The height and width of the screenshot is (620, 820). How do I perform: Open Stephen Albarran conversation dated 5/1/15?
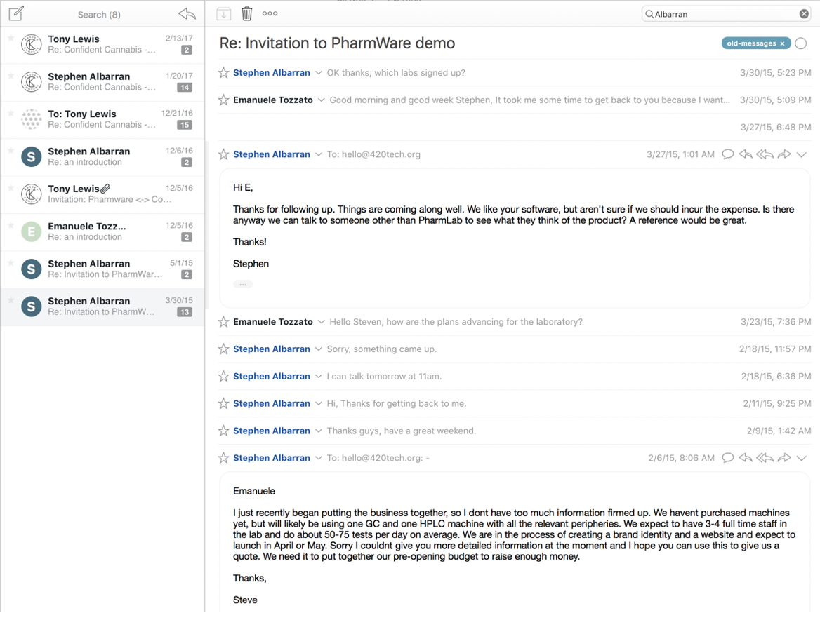click(102, 269)
